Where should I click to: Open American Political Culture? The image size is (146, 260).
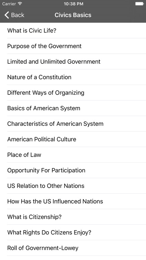click(x=73, y=139)
